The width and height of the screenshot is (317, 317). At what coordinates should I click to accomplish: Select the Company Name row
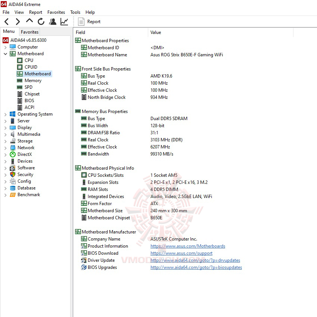pyautogui.click(x=139, y=239)
